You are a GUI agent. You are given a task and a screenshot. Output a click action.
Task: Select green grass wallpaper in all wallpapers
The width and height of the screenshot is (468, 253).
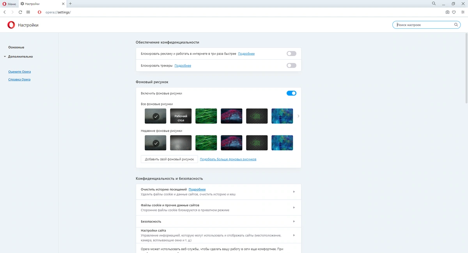pos(206,116)
